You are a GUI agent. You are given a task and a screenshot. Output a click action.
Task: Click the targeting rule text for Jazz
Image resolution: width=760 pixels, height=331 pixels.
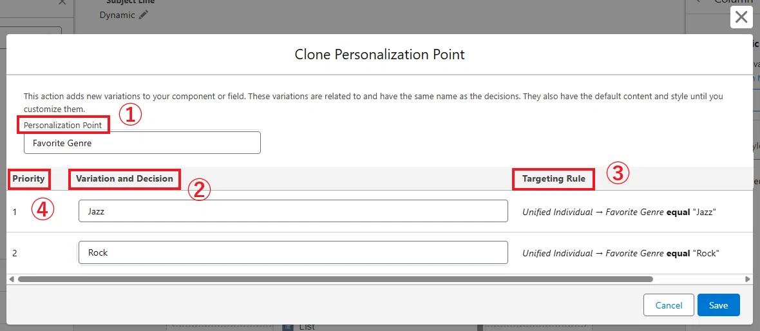click(x=619, y=212)
